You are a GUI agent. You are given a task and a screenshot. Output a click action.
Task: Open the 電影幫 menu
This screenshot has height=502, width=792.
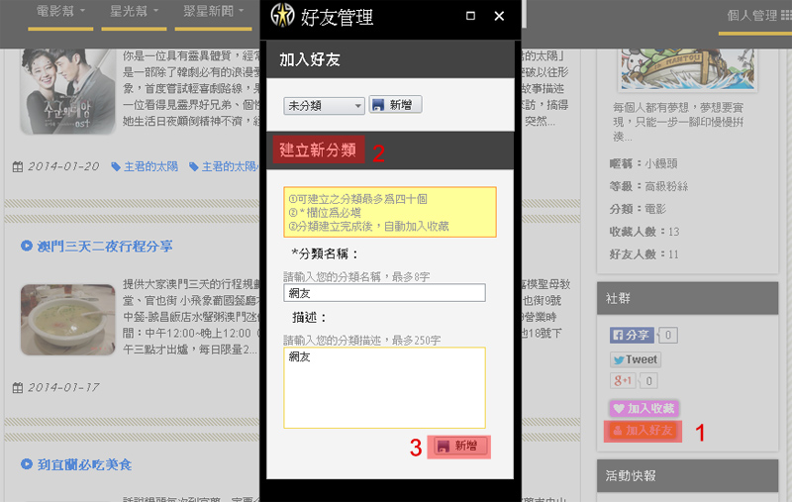pyautogui.click(x=60, y=11)
